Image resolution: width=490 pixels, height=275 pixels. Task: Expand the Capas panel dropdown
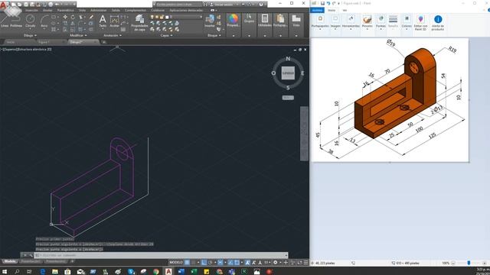(166, 35)
